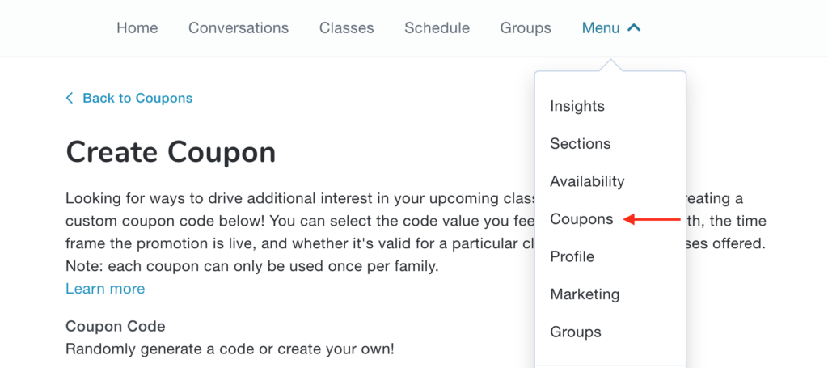
Task: Click the up chevron next to Menu
Action: 634,28
